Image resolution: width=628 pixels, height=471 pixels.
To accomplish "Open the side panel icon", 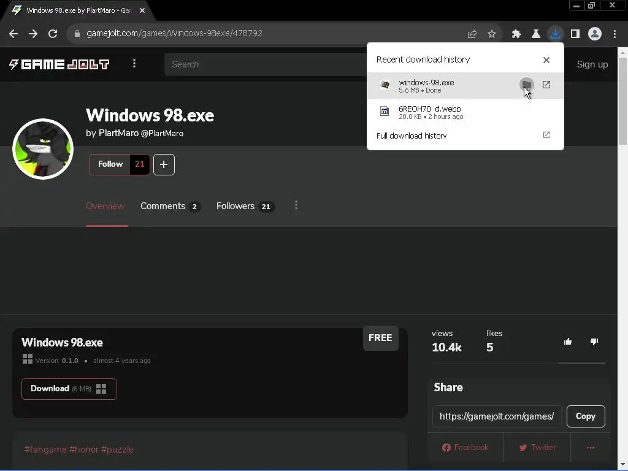I will pyautogui.click(x=575, y=34).
